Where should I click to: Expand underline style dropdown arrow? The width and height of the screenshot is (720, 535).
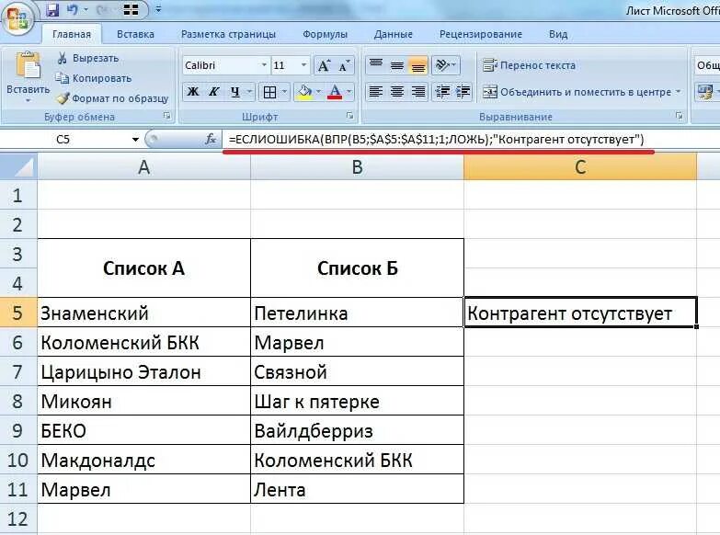click(x=249, y=92)
